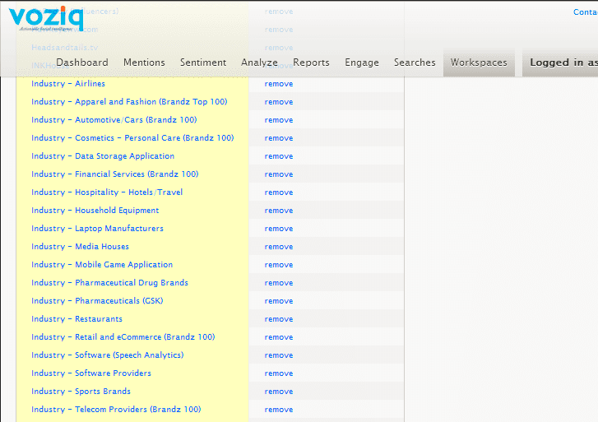Open Industry - Pharmaceuticals (GSK) link

pyautogui.click(x=97, y=301)
